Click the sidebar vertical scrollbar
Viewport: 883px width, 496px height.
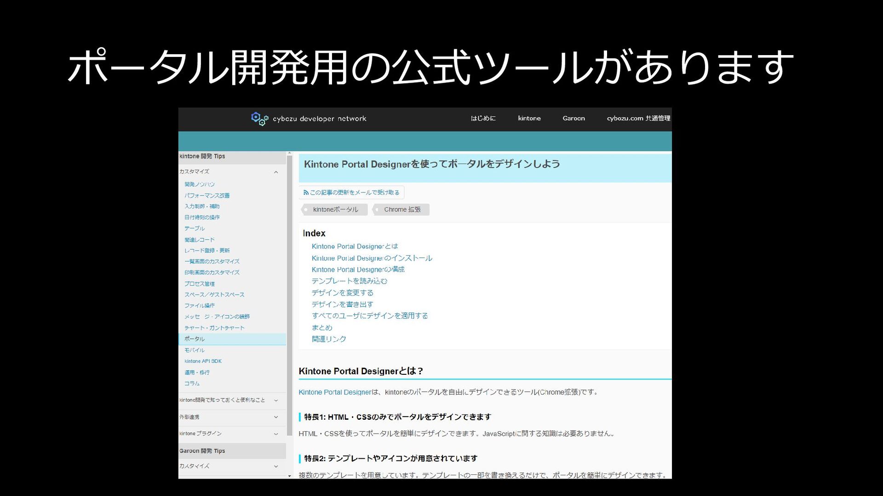pyautogui.click(x=289, y=295)
